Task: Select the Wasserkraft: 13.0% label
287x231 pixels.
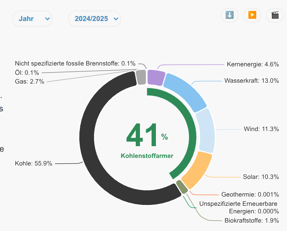Action: point(251,81)
